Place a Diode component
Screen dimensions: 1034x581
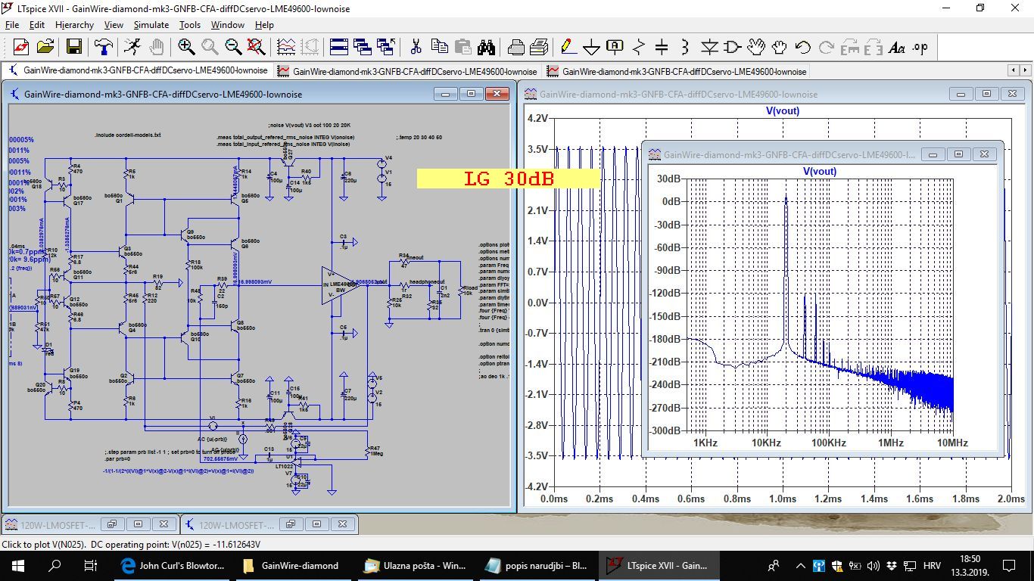pyautogui.click(x=709, y=47)
